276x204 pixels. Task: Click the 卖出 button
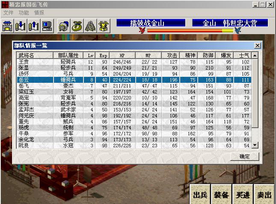pyautogui.click(x=264, y=195)
